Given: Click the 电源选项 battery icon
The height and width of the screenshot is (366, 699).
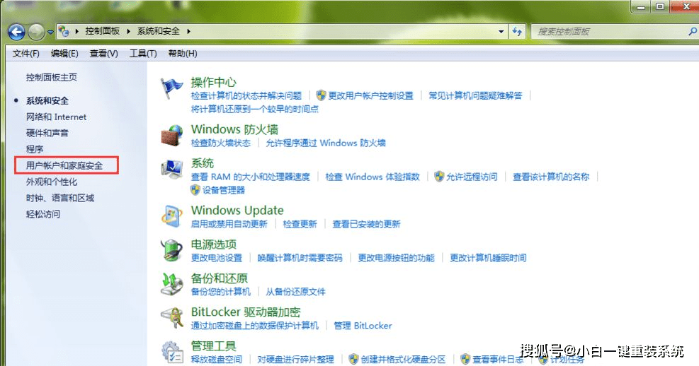Looking at the screenshot, I should point(172,250).
